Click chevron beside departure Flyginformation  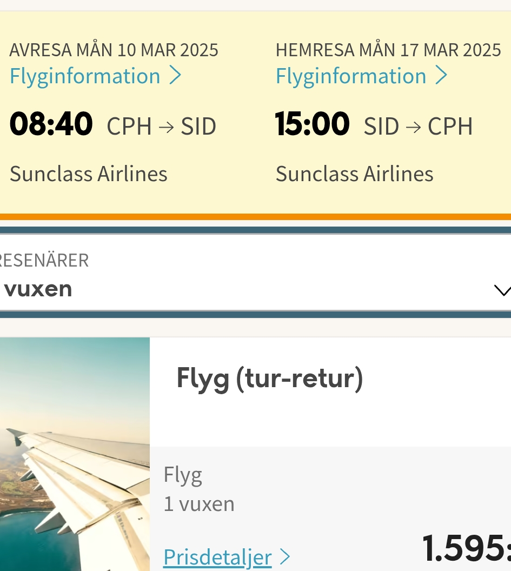(x=176, y=76)
